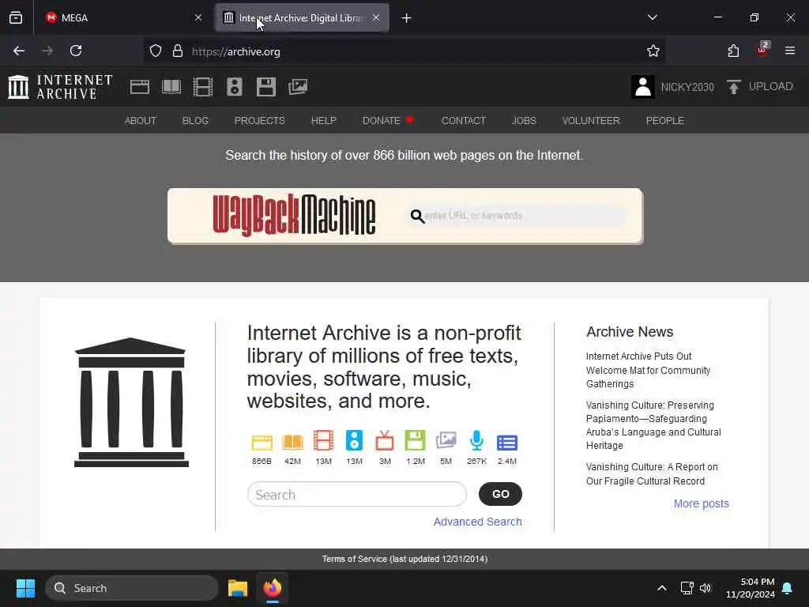Open the PEOPLE menu item
This screenshot has height=607, width=809.
(x=664, y=121)
